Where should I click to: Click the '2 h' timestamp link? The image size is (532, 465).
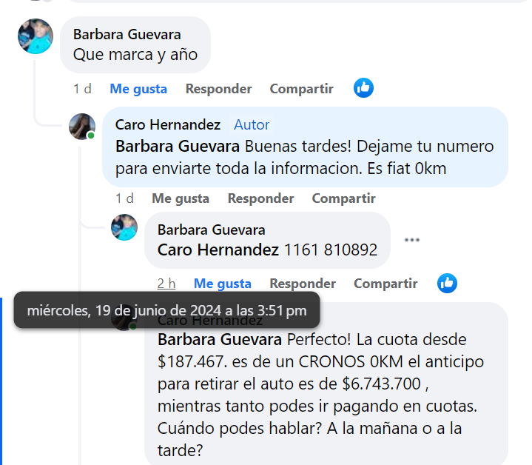click(x=166, y=284)
